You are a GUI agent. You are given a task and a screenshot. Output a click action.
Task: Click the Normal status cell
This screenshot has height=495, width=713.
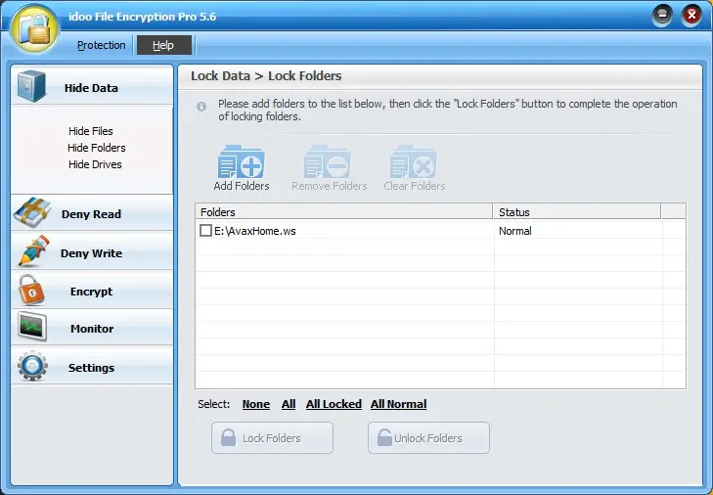[515, 231]
